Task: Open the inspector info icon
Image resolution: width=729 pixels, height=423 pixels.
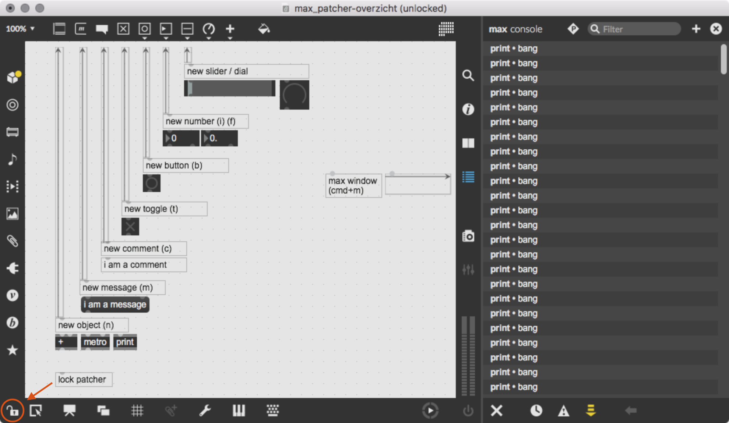Action: (x=468, y=109)
